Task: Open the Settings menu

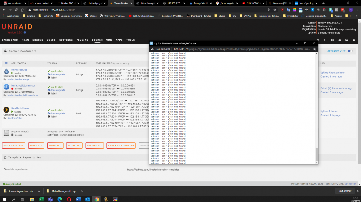Action: pyautogui.click(x=66, y=40)
